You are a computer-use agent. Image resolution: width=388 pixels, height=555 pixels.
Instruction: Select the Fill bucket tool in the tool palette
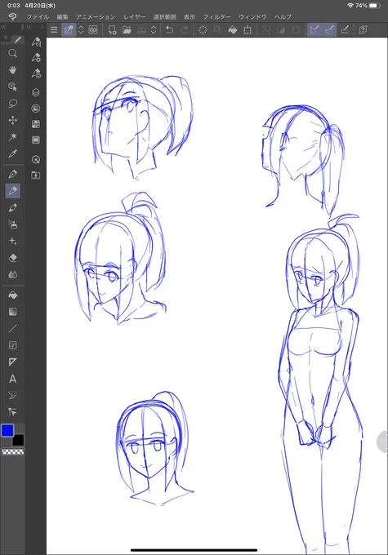coord(12,295)
